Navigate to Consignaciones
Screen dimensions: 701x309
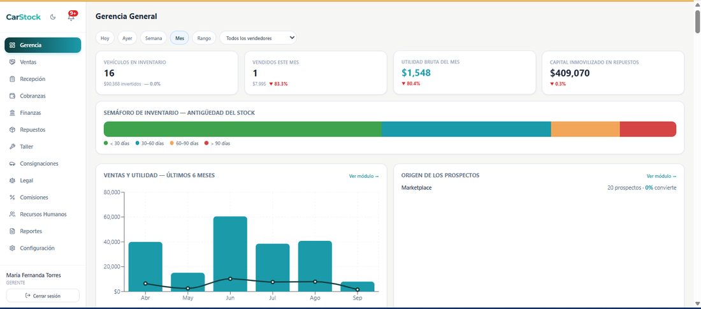click(x=43, y=164)
